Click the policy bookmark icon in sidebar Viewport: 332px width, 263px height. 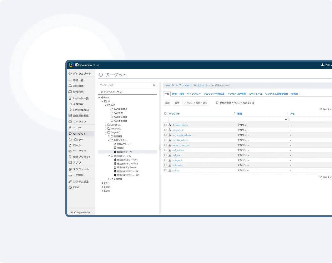pos(70,140)
